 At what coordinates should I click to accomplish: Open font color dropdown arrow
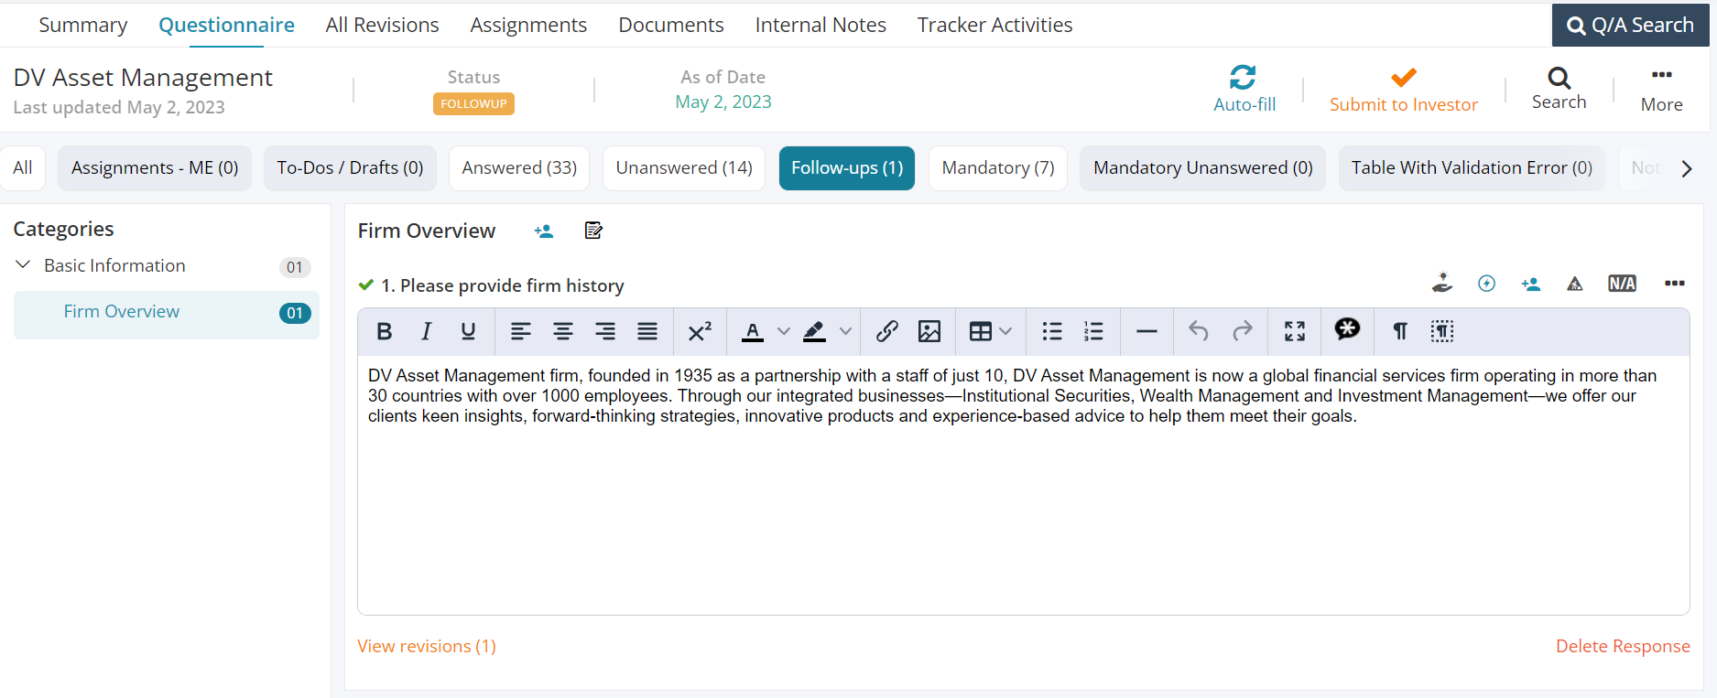[784, 331]
